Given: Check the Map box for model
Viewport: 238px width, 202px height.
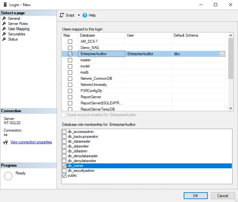Looking at the screenshot, I should (x=70, y=66).
